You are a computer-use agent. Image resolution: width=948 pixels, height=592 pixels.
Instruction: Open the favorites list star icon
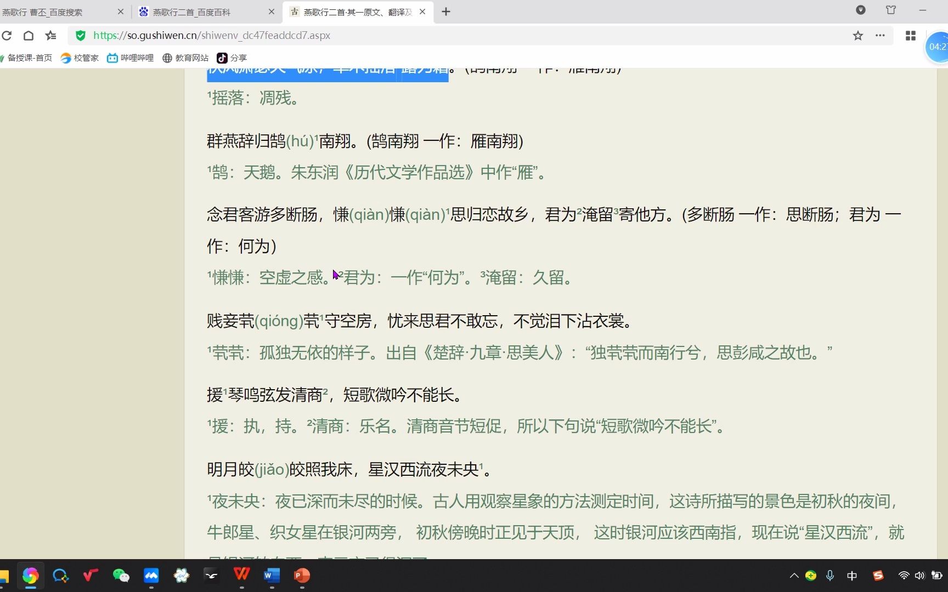tap(51, 36)
